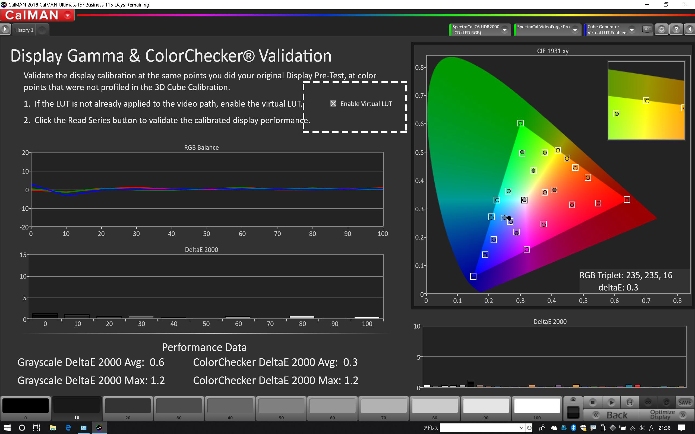Open the DDC display control icon
695x434 pixels.
(x=647, y=29)
